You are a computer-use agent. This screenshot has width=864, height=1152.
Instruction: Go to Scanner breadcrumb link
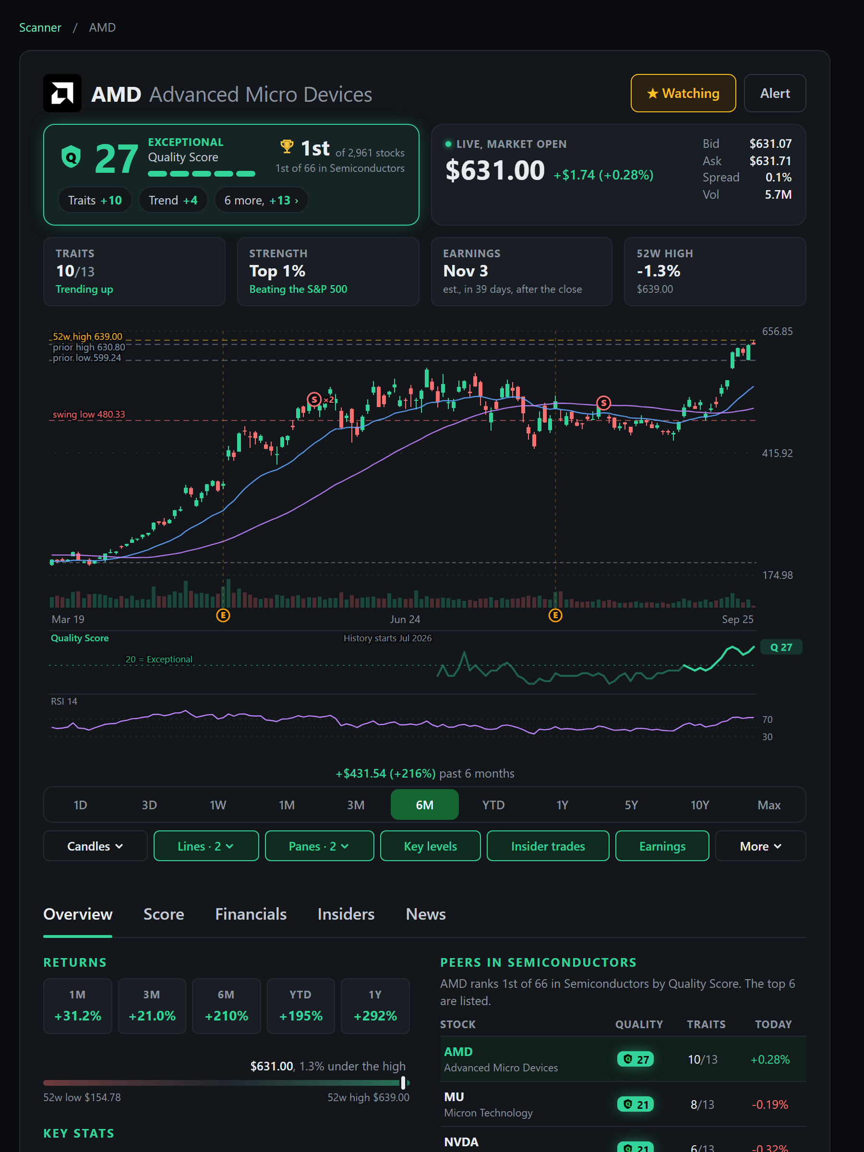click(40, 27)
